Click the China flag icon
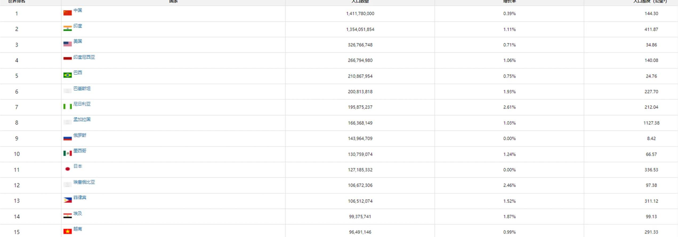Image resolution: width=678 pixels, height=237 pixels. pos(67,13)
